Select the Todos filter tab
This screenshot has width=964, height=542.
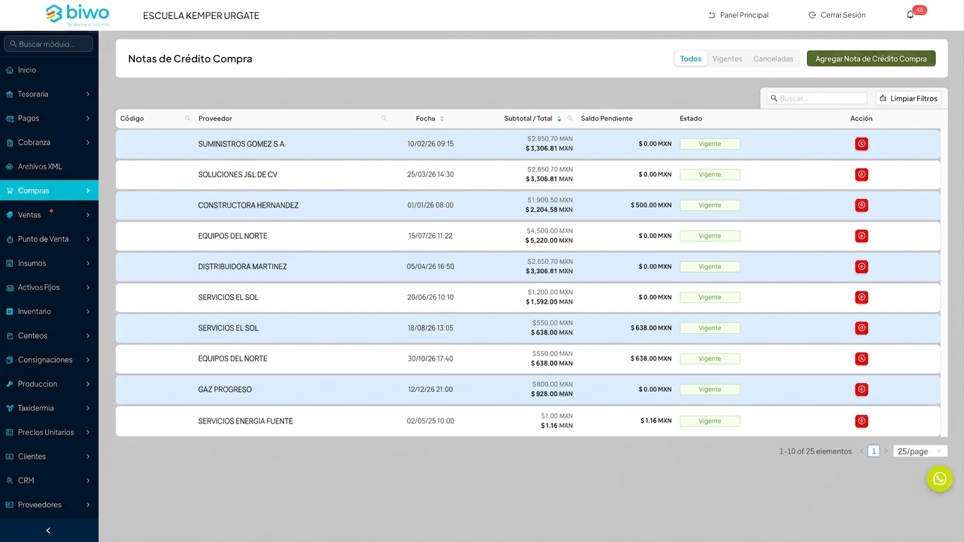(691, 59)
